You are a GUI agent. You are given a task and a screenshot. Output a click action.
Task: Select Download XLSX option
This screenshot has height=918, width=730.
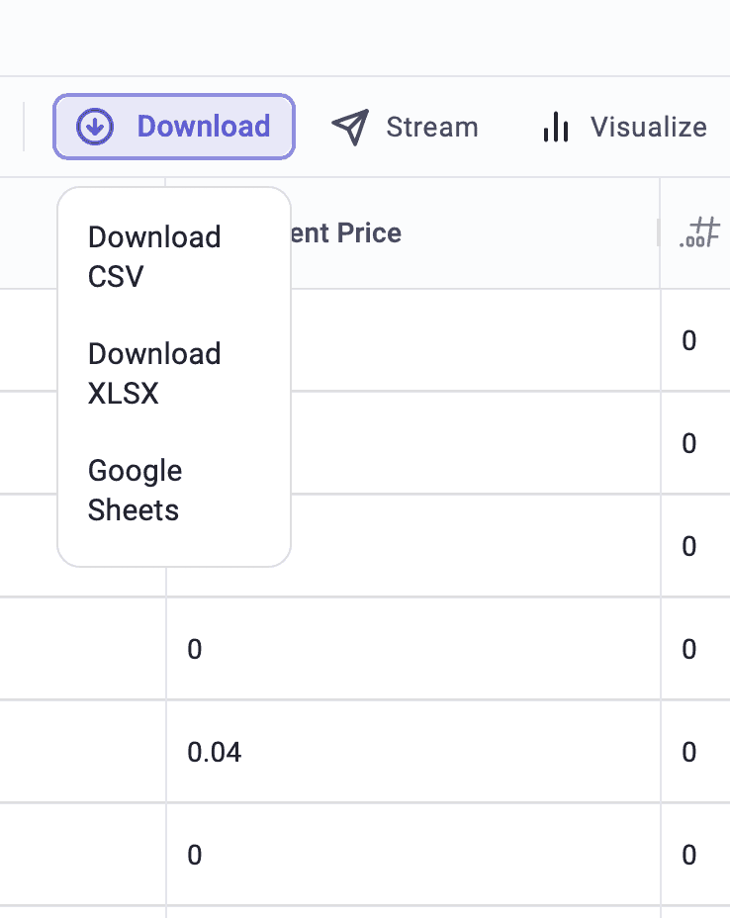pos(154,373)
